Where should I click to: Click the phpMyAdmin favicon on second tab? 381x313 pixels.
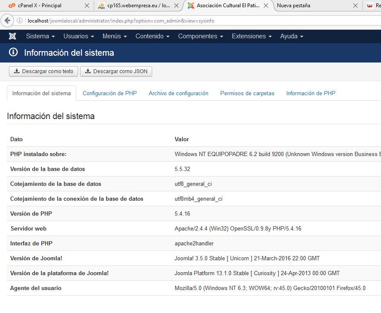[x=101, y=6]
